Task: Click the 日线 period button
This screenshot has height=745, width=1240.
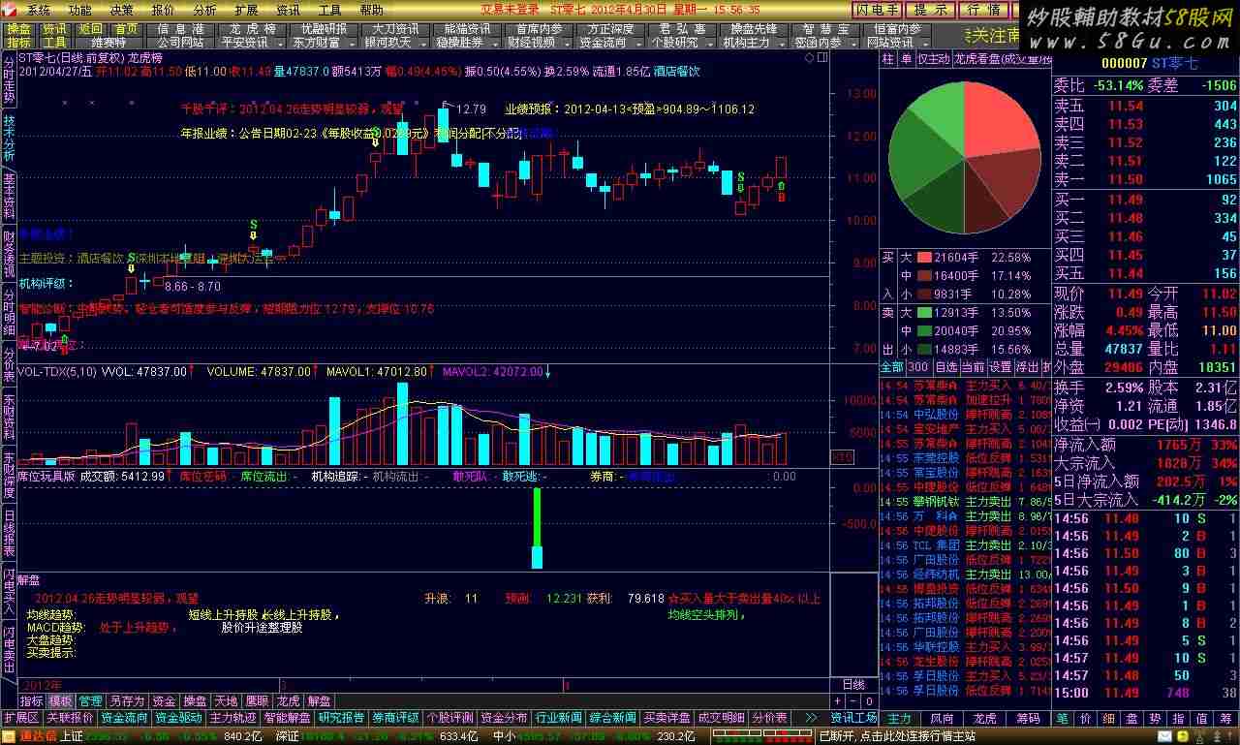Action: tap(853, 685)
